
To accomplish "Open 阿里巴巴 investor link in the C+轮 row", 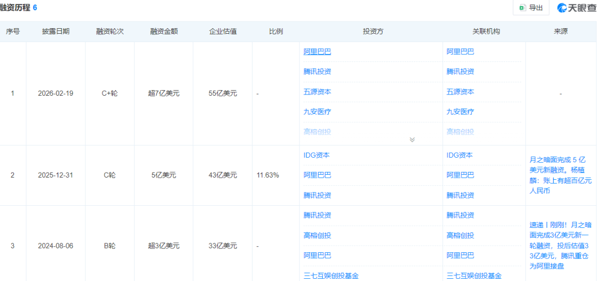I will click(x=317, y=52).
